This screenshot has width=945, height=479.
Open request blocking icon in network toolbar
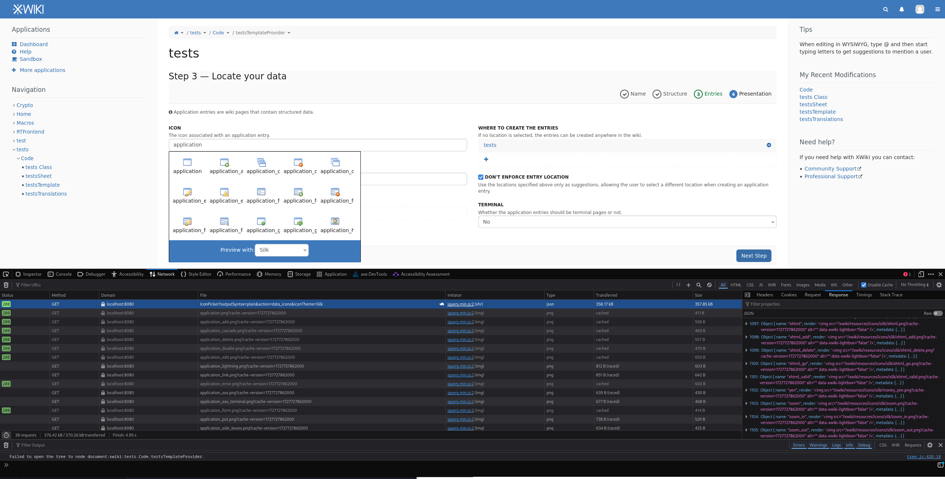pos(709,285)
